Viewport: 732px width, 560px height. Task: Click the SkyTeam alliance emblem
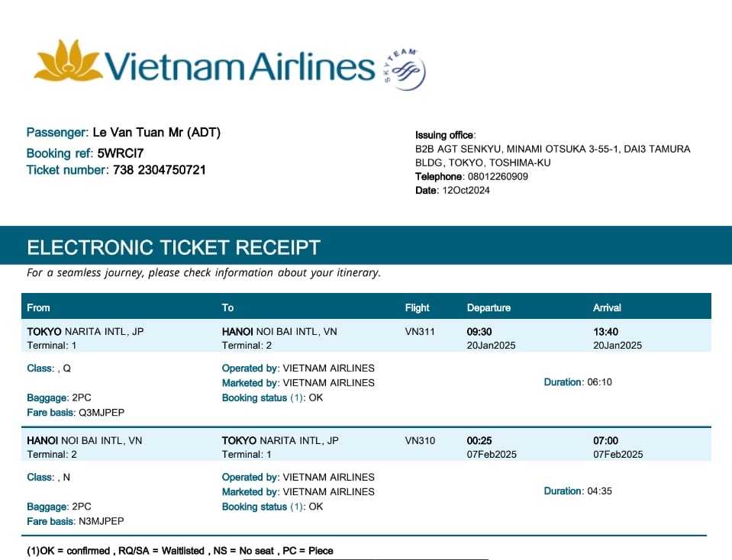[x=405, y=69]
